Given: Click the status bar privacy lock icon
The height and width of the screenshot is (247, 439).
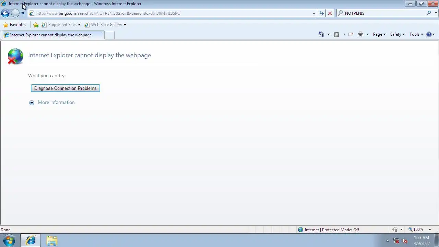Looking at the screenshot, I should 395,230.
